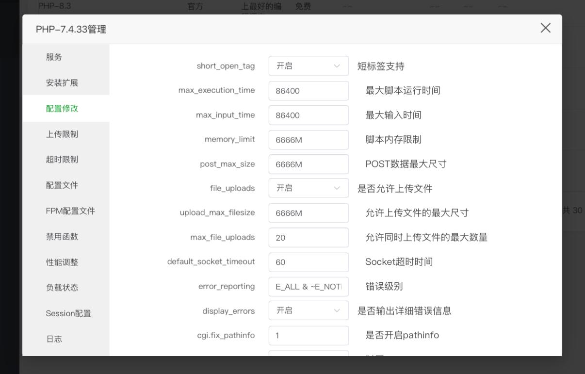
Task: Open the display_errors dropdown
Action: [x=309, y=310]
